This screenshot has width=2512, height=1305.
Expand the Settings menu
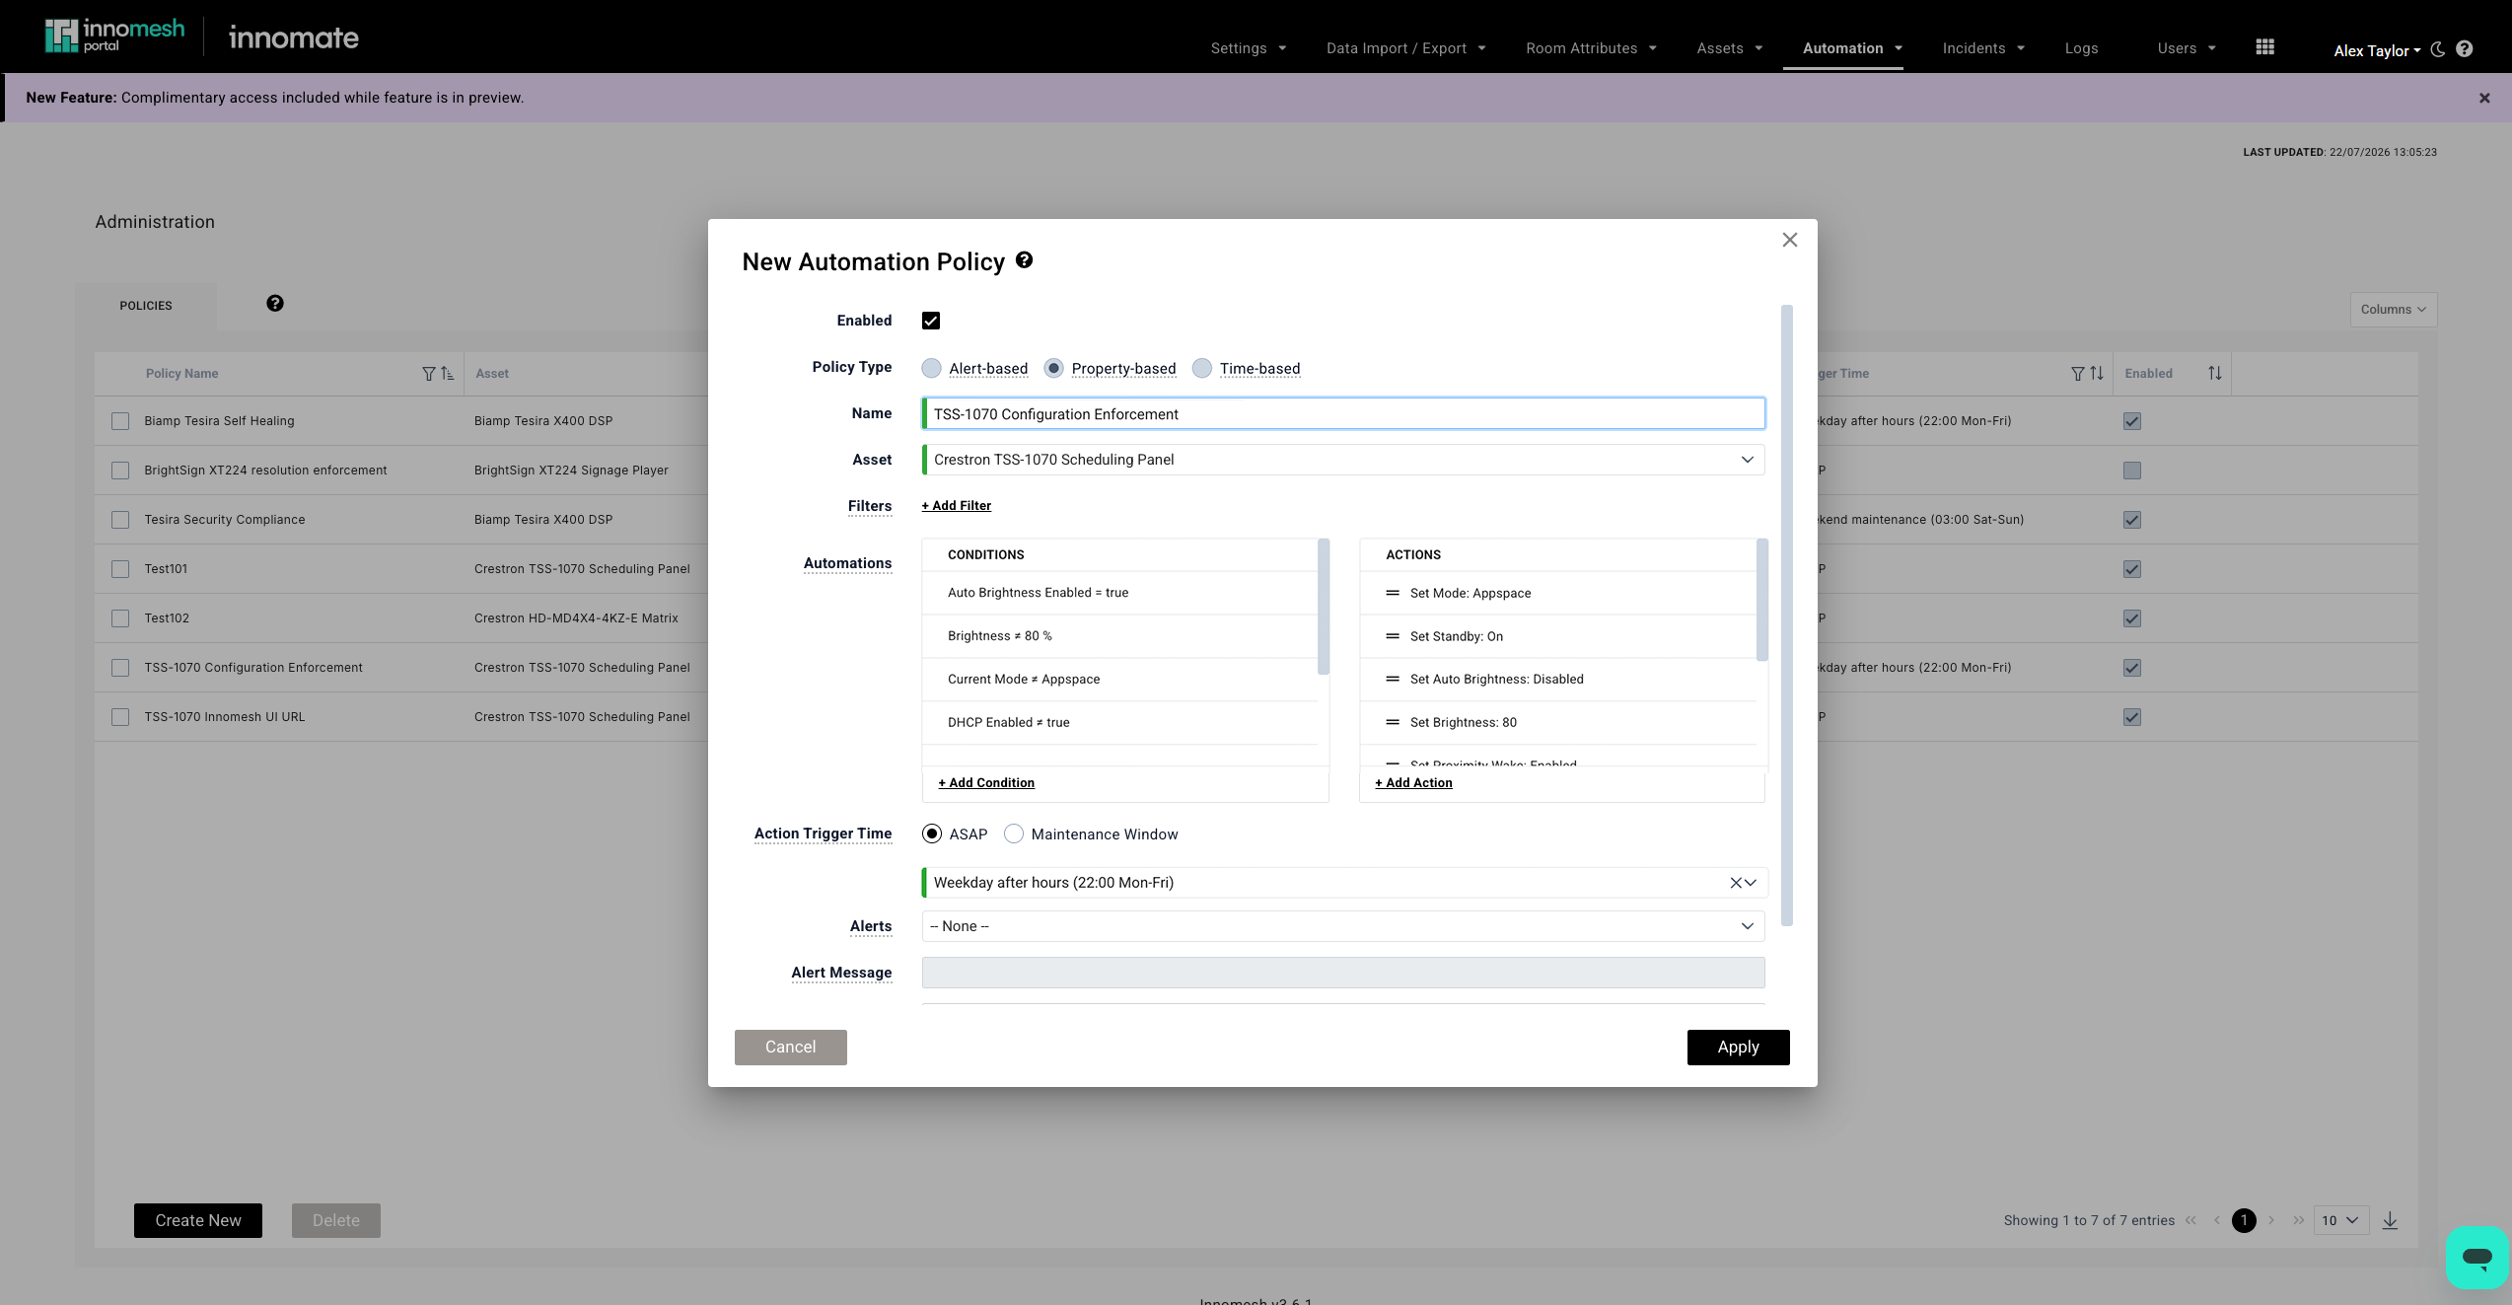point(1248,48)
